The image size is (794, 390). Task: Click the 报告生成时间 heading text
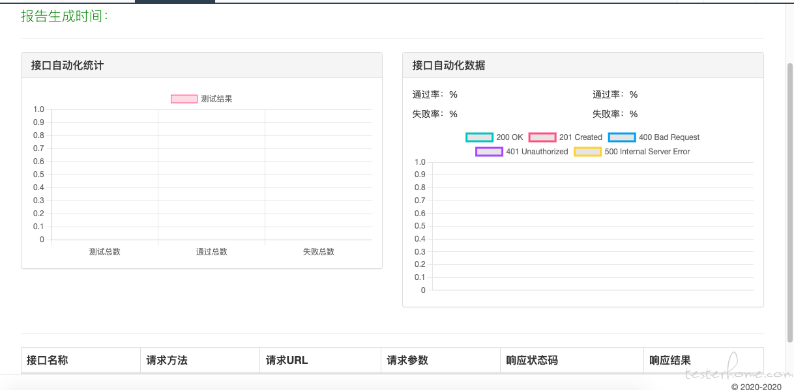click(x=65, y=16)
